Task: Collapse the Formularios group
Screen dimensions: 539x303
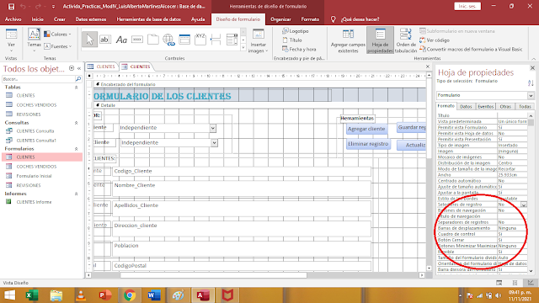Action: [77, 149]
